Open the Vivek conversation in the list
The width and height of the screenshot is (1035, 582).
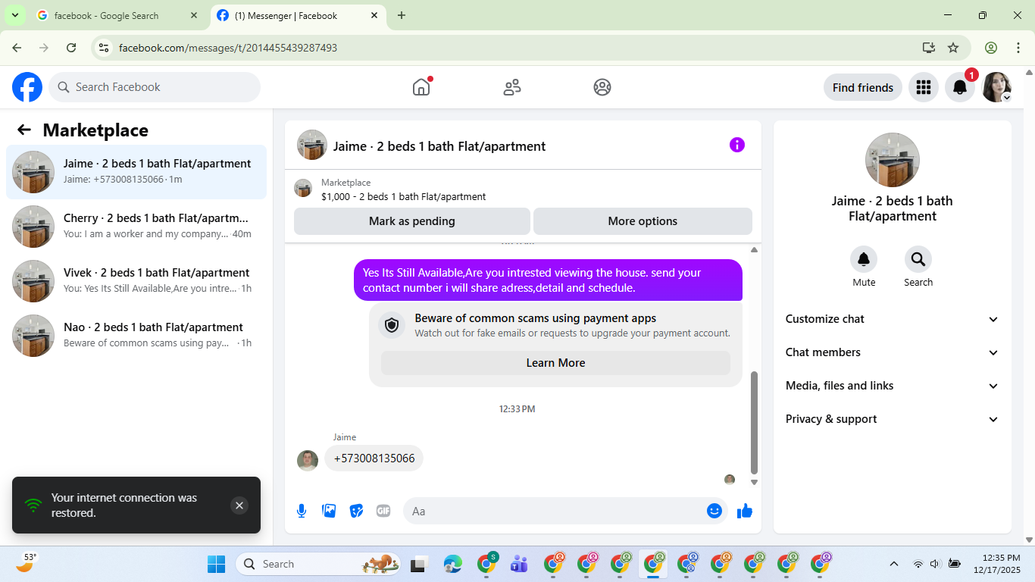click(136, 281)
